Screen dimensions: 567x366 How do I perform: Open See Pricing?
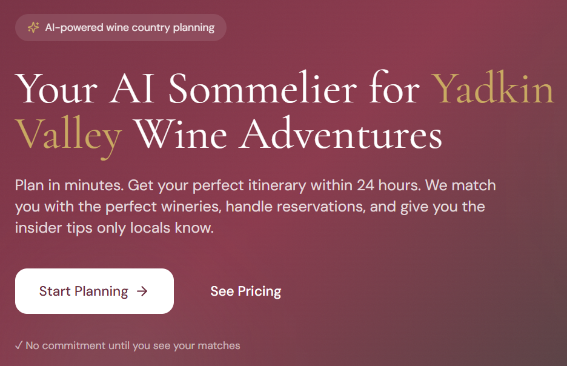[x=245, y=291]
